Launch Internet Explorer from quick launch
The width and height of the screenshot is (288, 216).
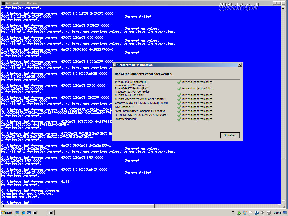[23, 213]
